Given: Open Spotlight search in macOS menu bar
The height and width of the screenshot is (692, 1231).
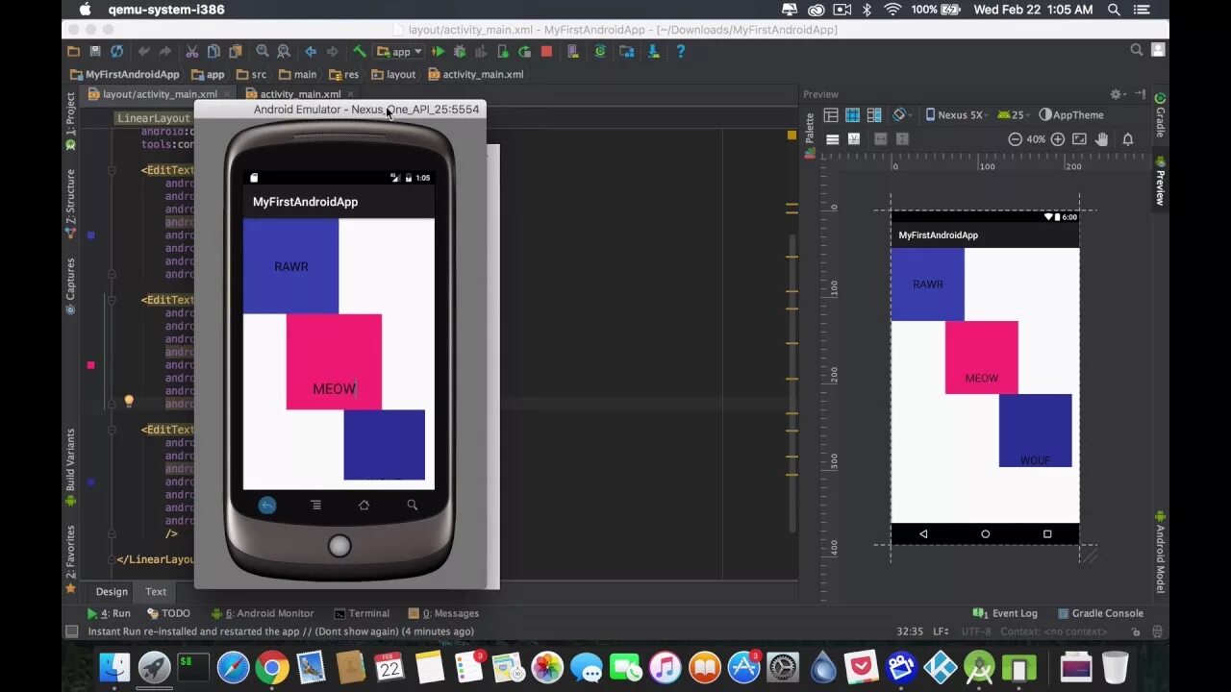Looking at the screenshot, I should pyautogui.click(x=1114, y=10).
